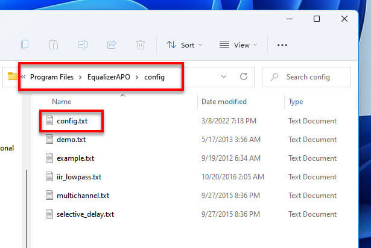Click the multichannel.txt document icon
371x248 pixels.
coord(49,195)
